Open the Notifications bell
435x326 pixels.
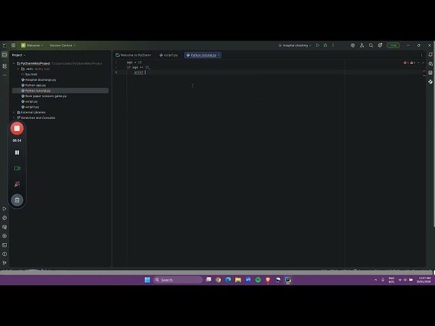[x=430, y=54]
